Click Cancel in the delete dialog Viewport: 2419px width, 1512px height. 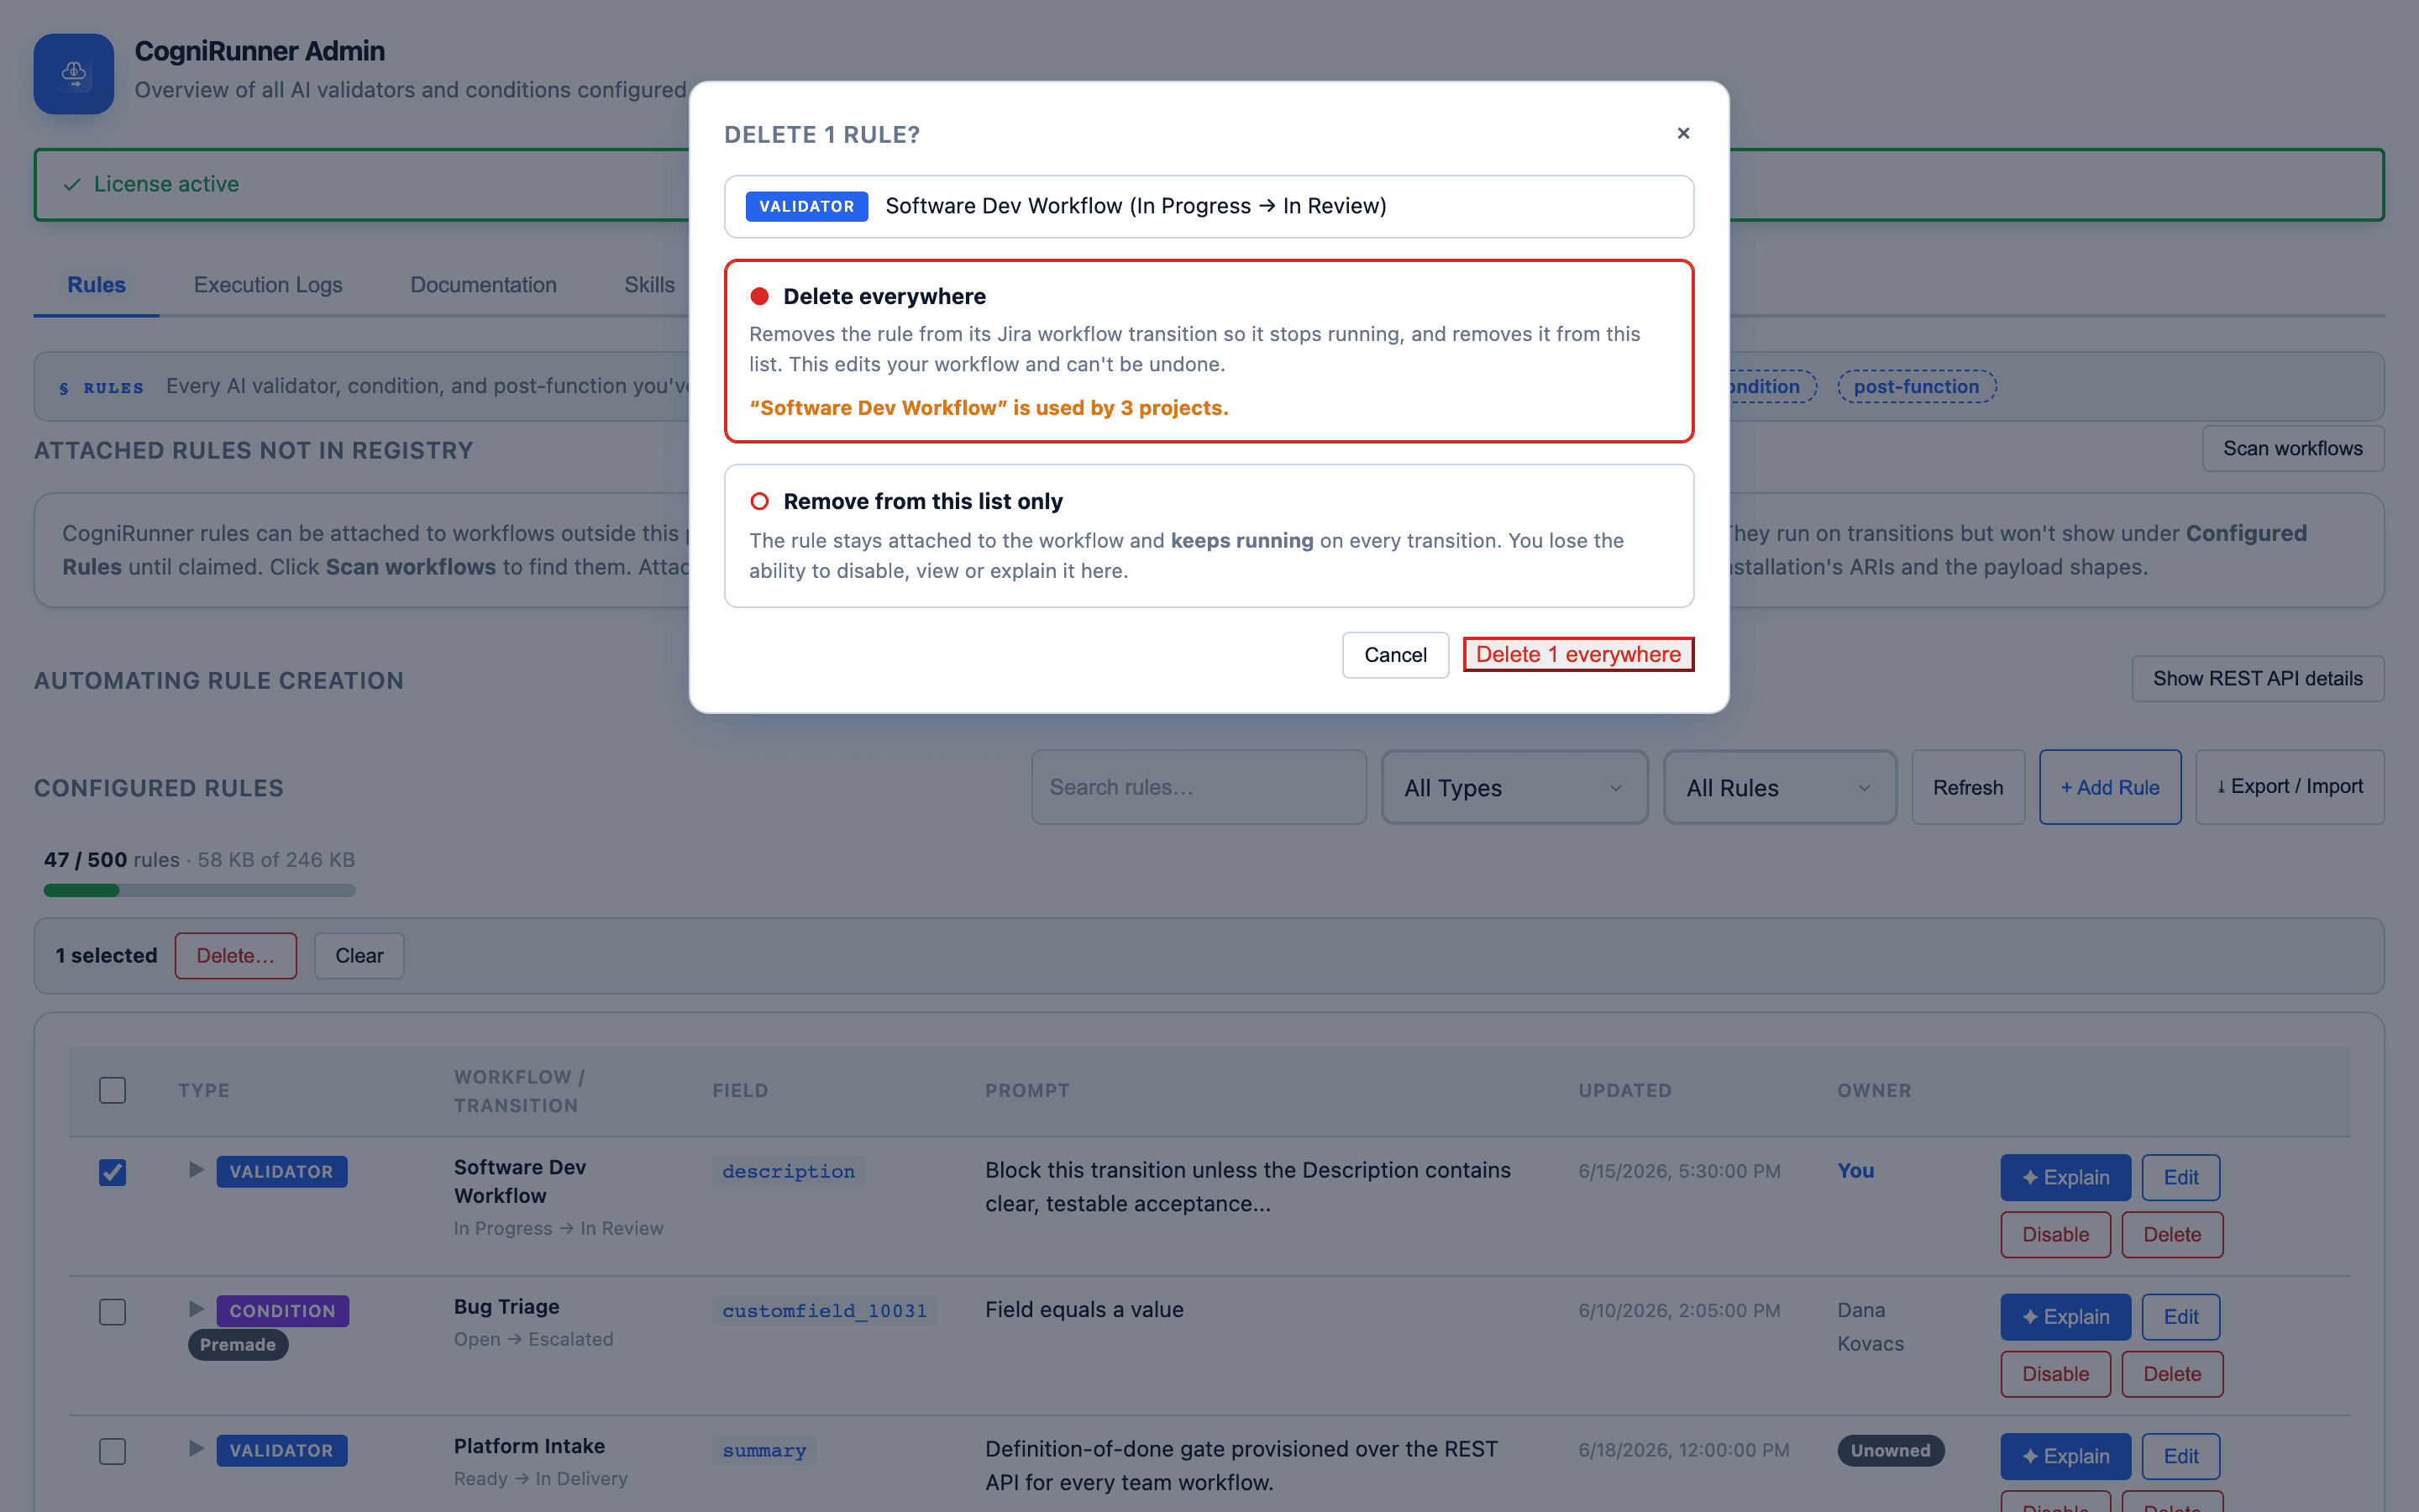1395,655
